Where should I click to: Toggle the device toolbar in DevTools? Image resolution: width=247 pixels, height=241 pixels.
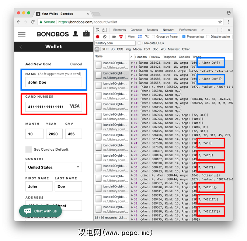click(x=104, y=30)
